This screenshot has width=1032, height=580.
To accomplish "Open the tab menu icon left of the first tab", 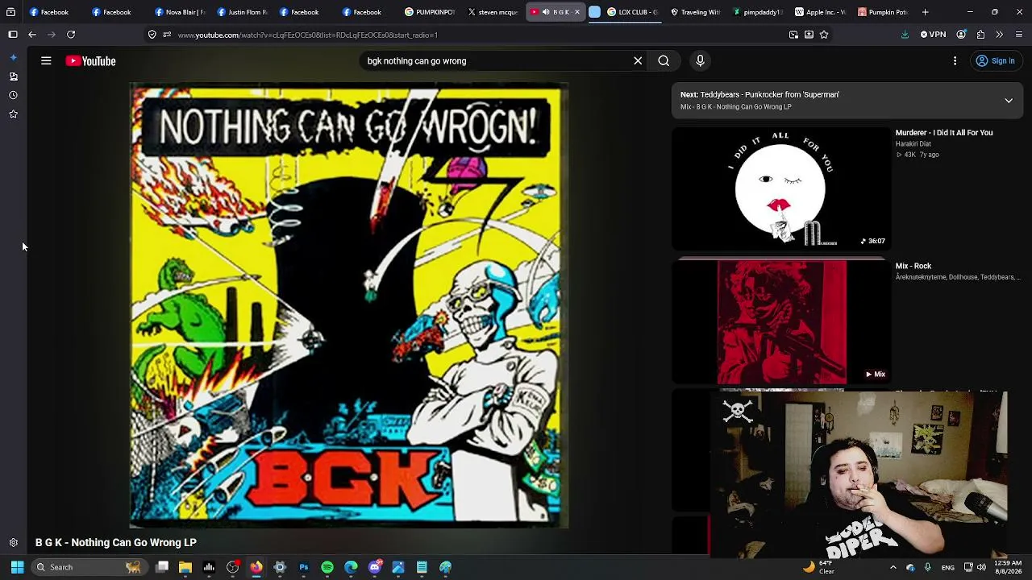I will [x=10, y=12].
